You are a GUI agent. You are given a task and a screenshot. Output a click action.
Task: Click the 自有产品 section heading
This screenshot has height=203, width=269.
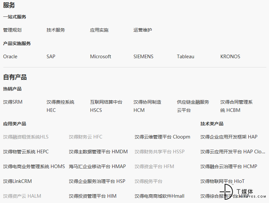click(x=15, y=77)
